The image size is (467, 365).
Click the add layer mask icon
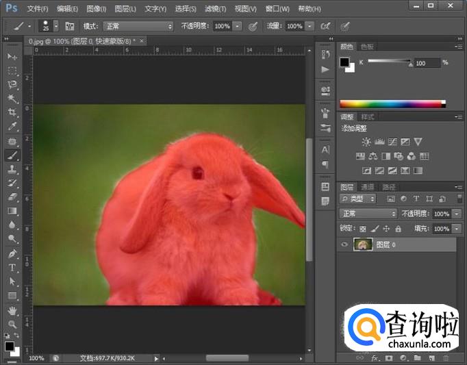(x=388, y=357)
